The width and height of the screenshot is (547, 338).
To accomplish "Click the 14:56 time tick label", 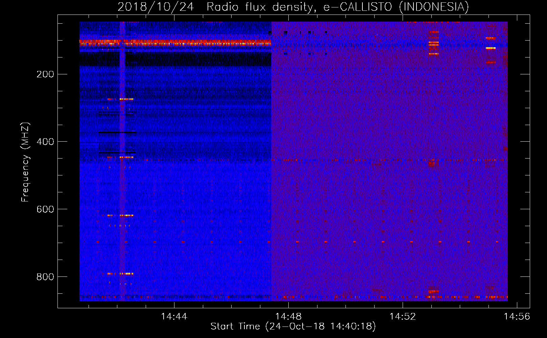I will click(x=517, y=316).
